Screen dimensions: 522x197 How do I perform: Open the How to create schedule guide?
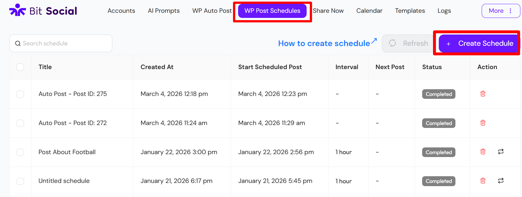point(324,43)
